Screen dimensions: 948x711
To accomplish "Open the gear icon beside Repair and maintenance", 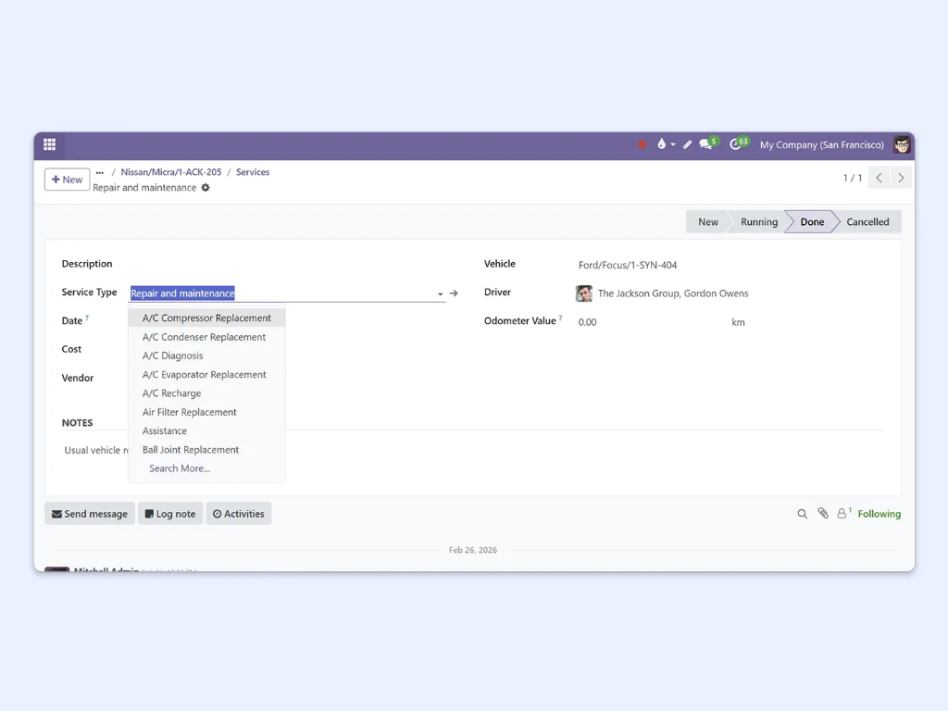I will 206,187.
